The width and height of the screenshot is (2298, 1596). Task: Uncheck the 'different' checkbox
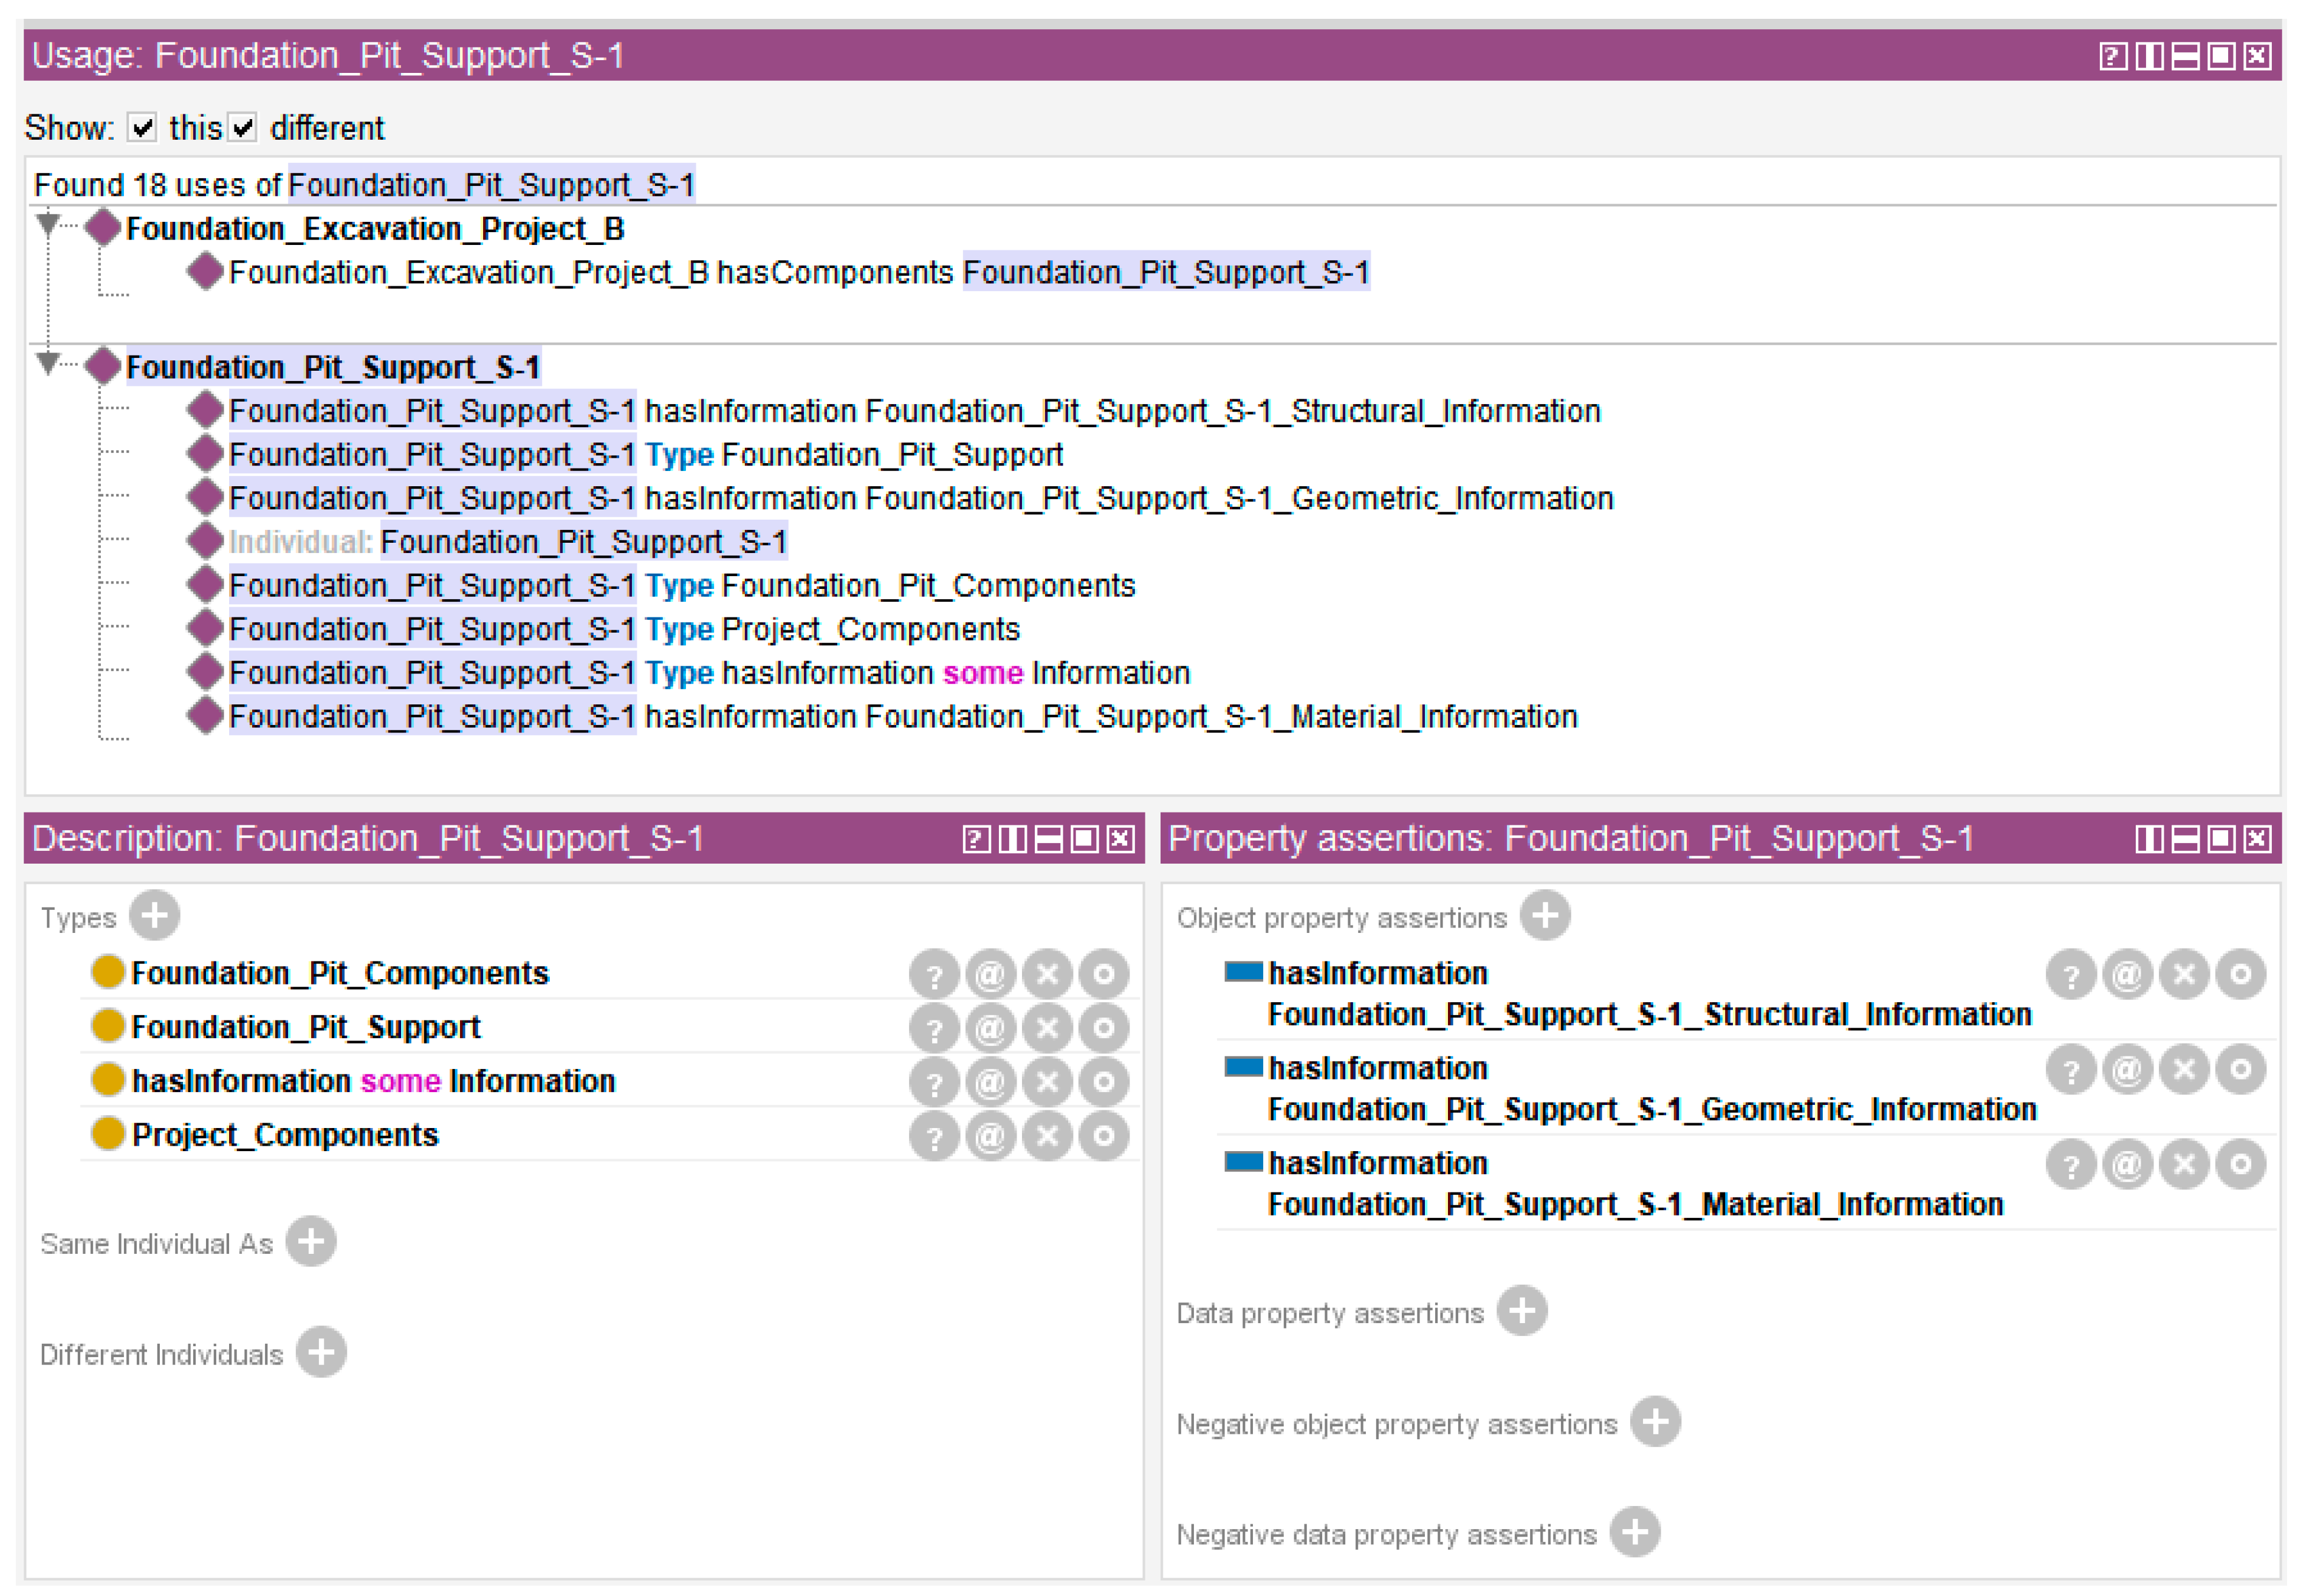coord(243,127)
